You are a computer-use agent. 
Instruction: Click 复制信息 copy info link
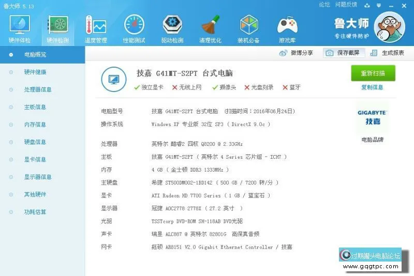(x=372, y=87)
